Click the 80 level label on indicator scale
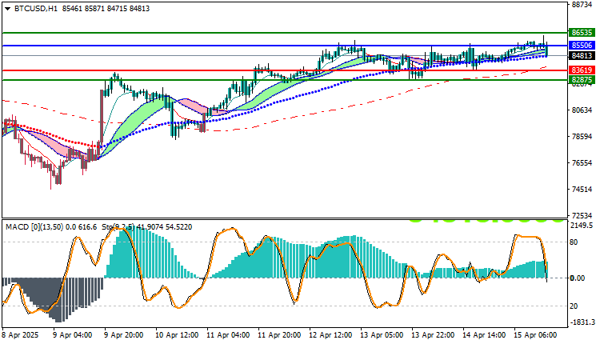The image size is (600, 344). pos(574,242)
